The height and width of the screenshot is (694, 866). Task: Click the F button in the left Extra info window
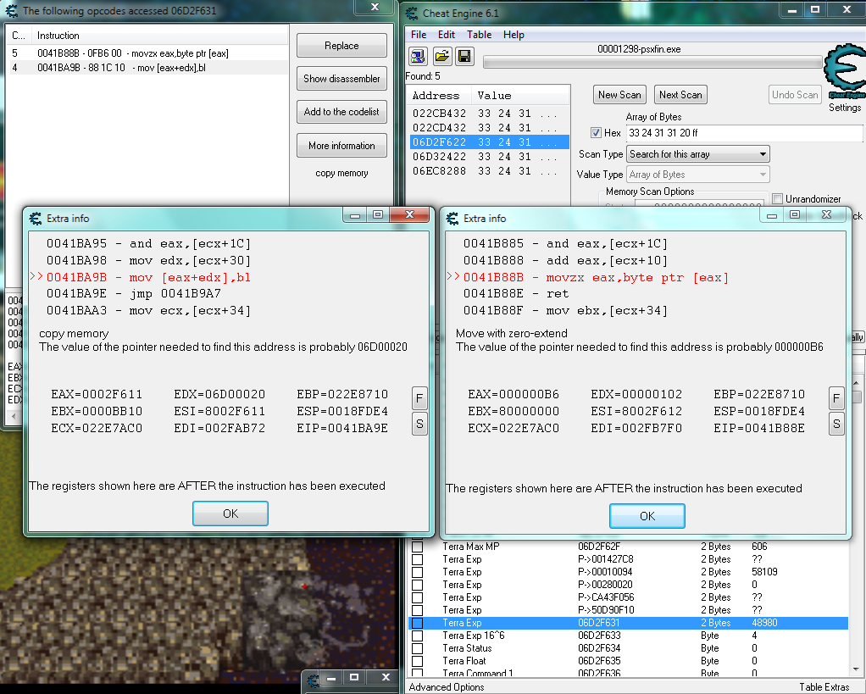pyautogui.click(x=419, y=397)
